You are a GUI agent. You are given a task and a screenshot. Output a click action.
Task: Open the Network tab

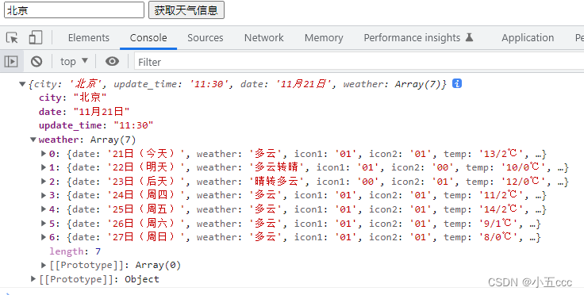coord(263,37)
